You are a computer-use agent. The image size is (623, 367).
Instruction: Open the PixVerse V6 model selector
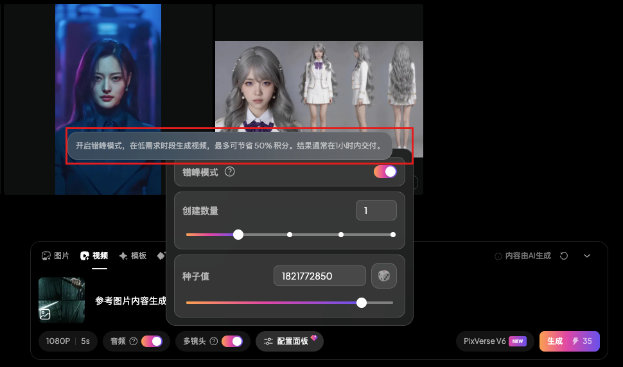[x=495, y=341]
